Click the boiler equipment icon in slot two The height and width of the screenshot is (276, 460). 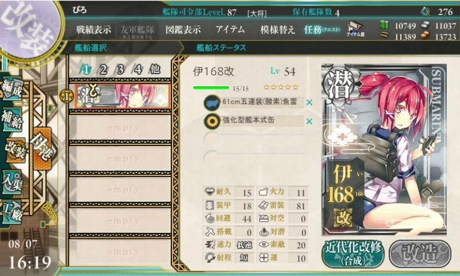212,121
